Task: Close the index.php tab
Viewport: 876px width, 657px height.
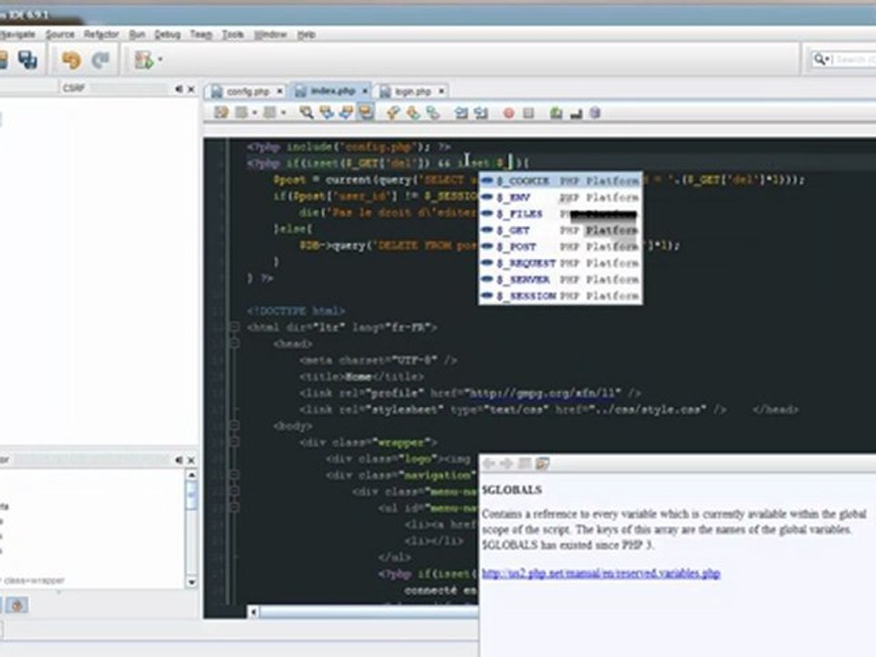Action: point(365,90)
